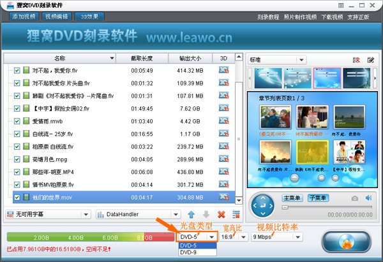
Task: Click the navigation pad enter control
Action: [263, 206]
